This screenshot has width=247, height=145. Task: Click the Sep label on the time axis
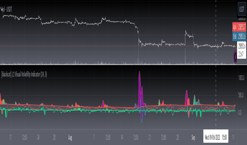[x=193, y=137]
